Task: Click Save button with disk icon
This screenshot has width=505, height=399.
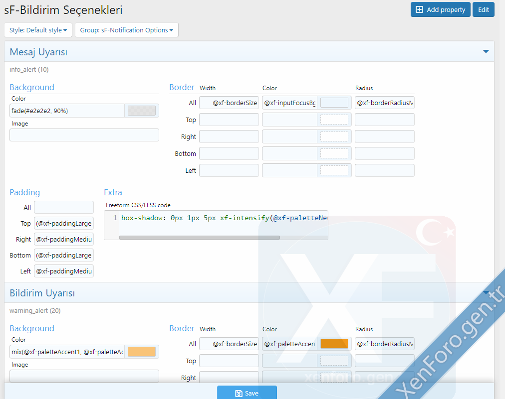Action: pyautogui.click(x=247, y=393)
